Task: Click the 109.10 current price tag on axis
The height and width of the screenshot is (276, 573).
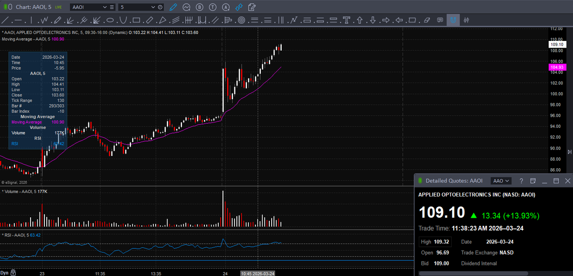Action: coord(557,44)
